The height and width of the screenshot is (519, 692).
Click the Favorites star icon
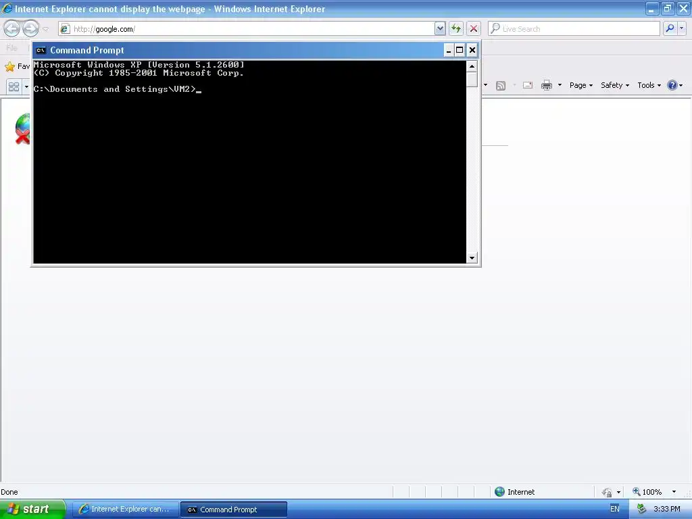pos(9,67)
